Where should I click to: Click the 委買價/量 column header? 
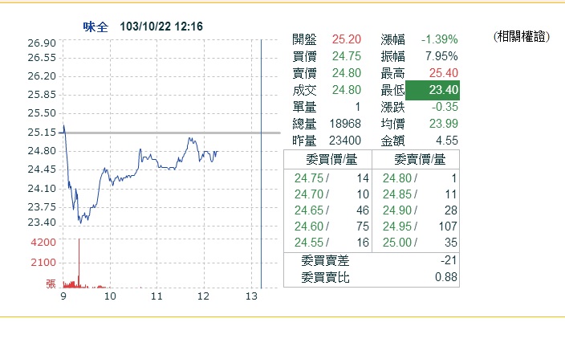tap(331, 159)
